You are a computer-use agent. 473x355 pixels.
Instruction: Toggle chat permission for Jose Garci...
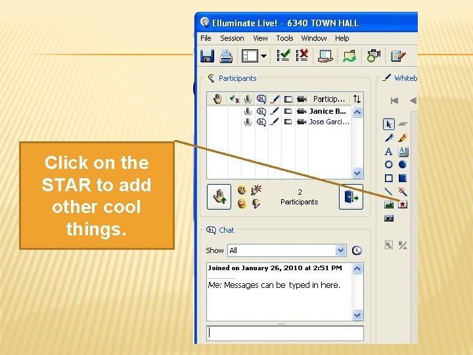261,122
